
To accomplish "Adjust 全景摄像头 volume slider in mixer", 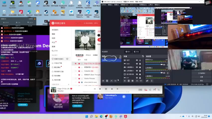I will (x=154, y=73).
